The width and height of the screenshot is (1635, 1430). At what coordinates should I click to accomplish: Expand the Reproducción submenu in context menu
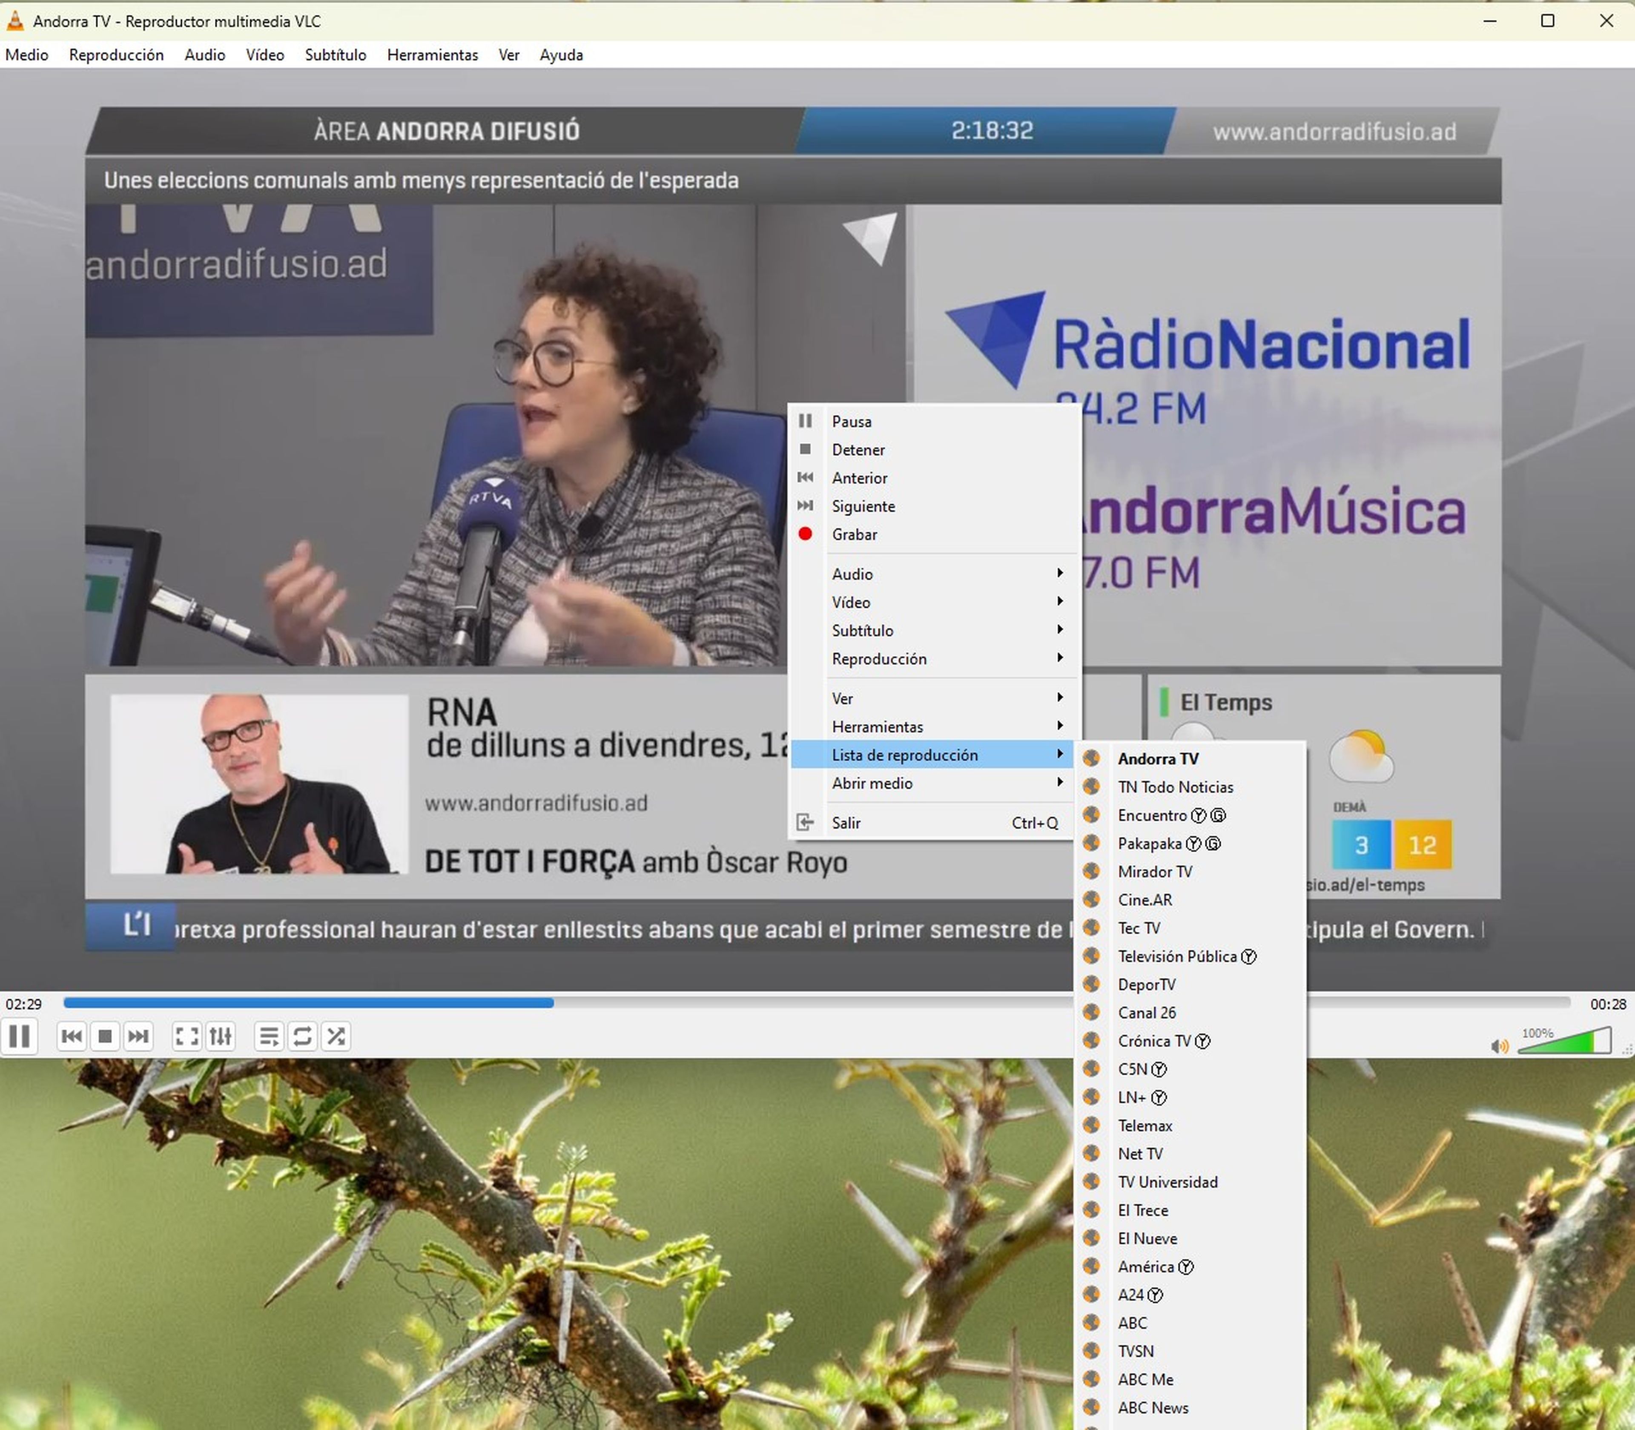pyautogui.click(x=934, y=659)
